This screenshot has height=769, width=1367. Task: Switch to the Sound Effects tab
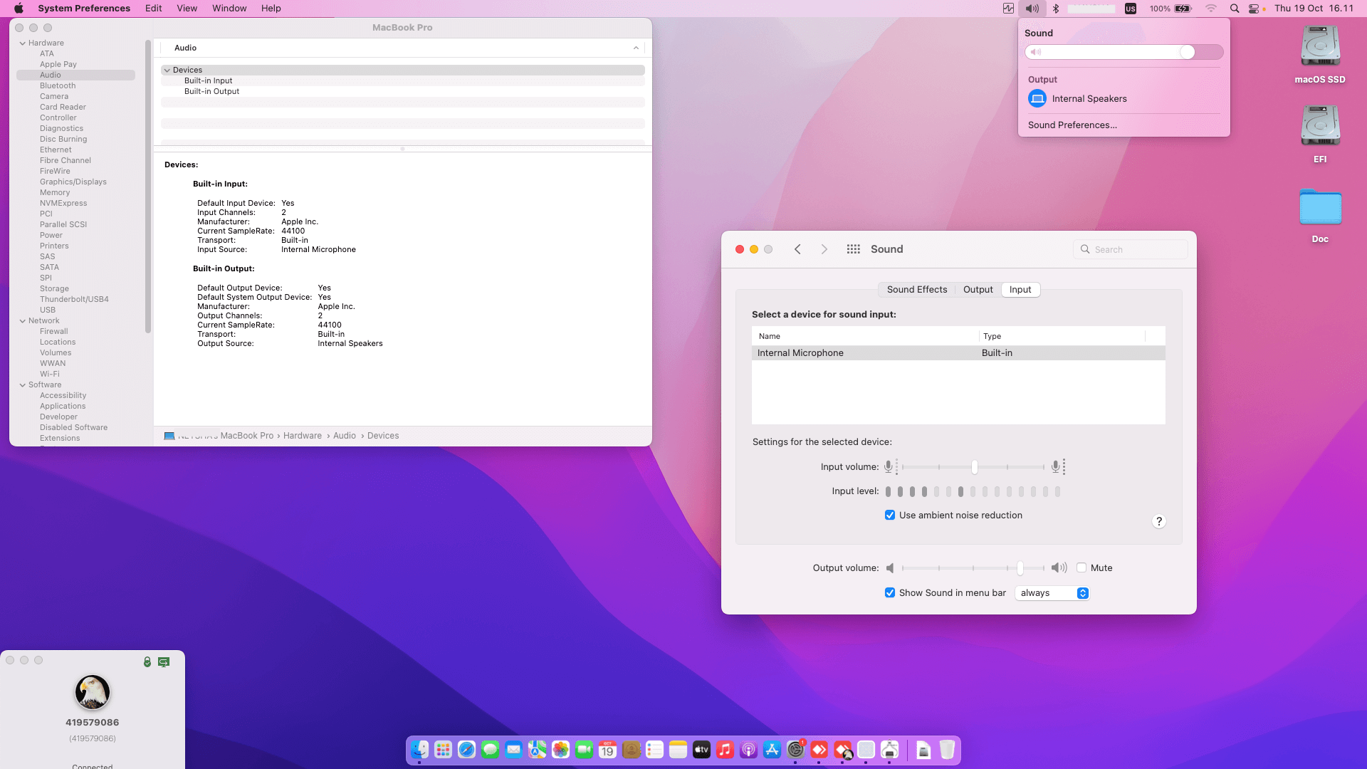[916, 290]
